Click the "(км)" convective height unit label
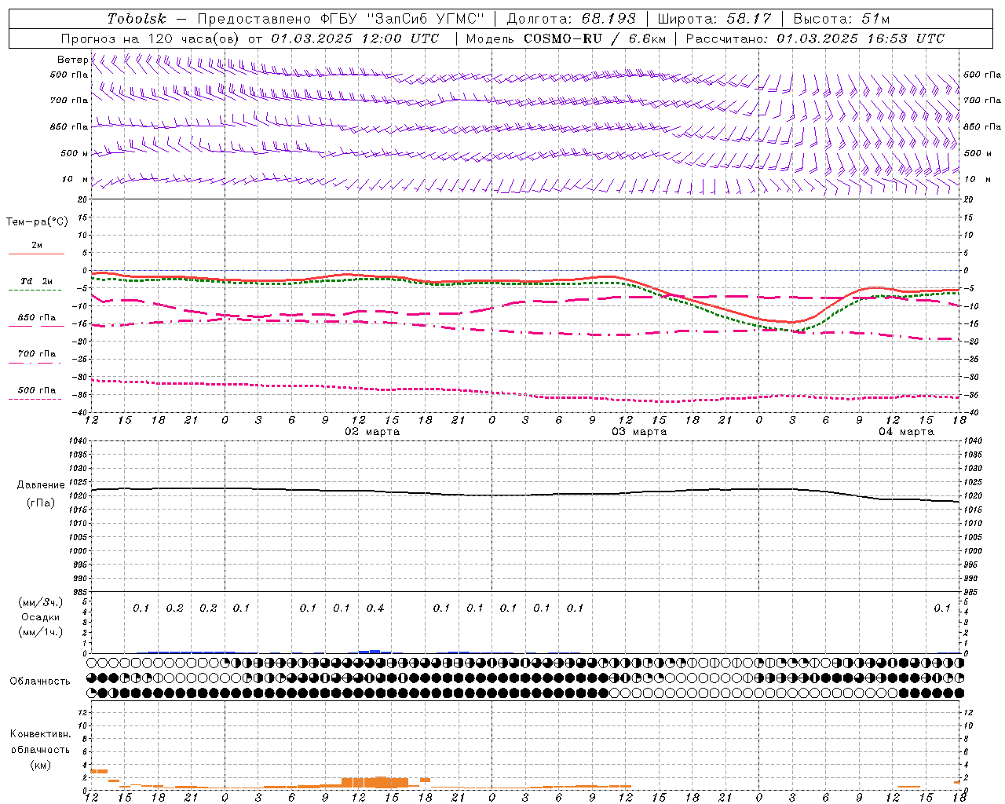Screen dimensions: 1005x804 (41, 764)
